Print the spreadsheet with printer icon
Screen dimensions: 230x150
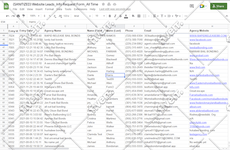tap(18, 16)
